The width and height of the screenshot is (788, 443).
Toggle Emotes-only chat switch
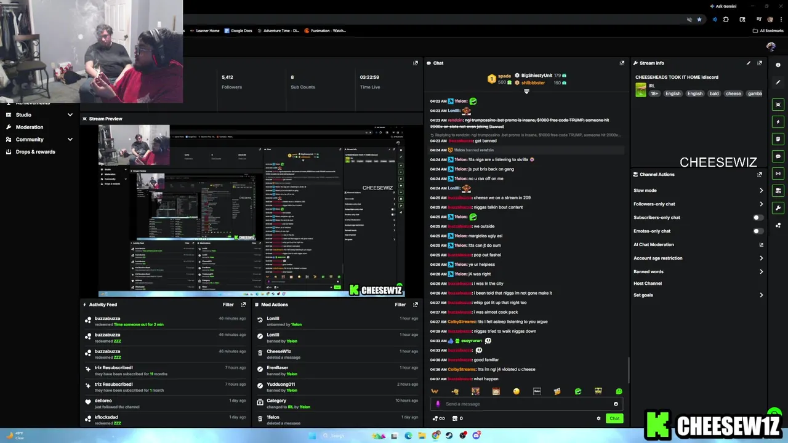tap(758, 231)
